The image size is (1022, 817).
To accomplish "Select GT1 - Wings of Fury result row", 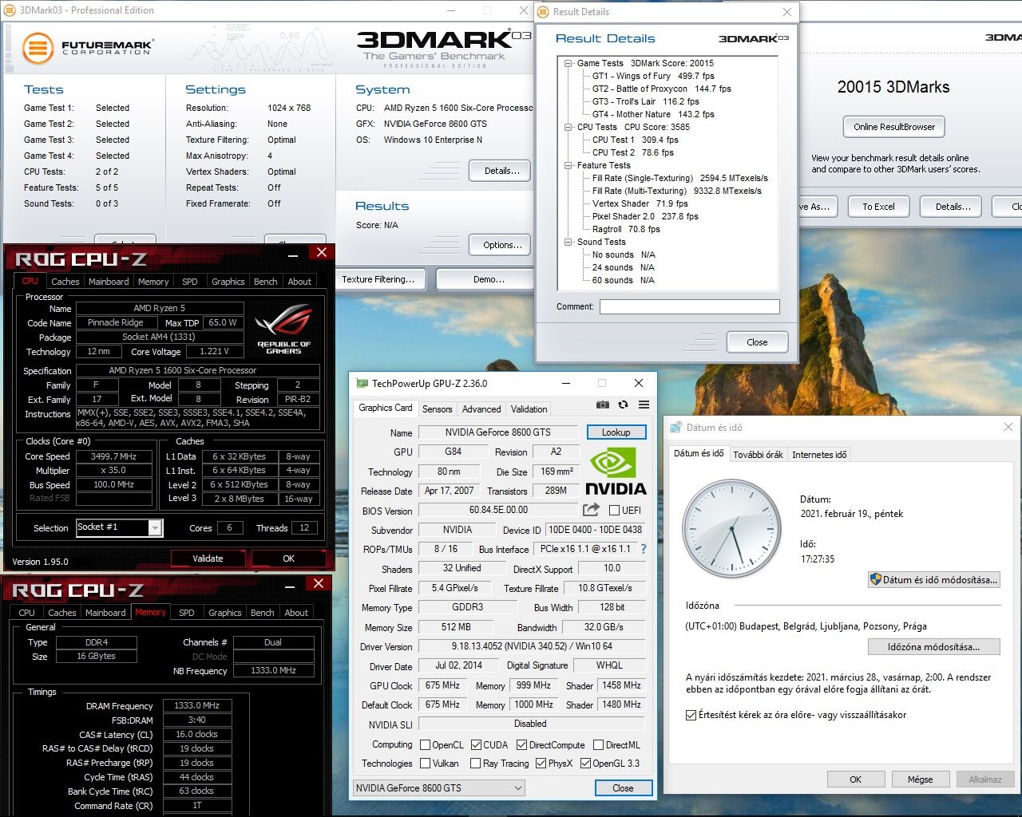I will pos(653,76).
